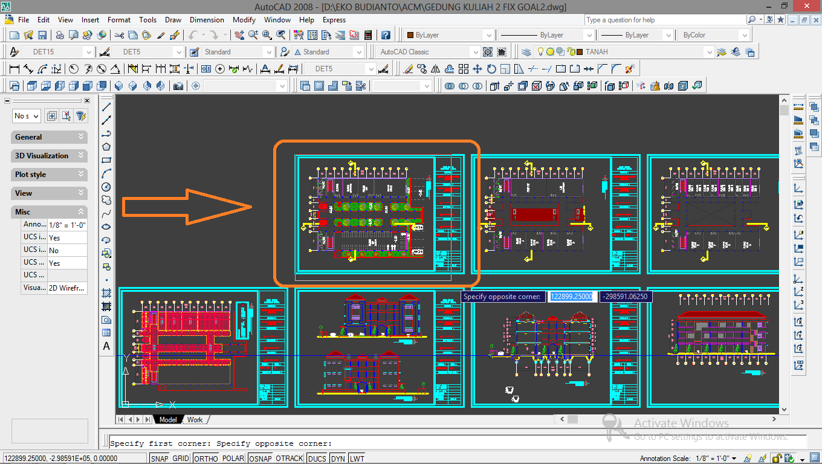Open Layer Properties Manager icon
The image size is (822, 464).
click(526, 52)
